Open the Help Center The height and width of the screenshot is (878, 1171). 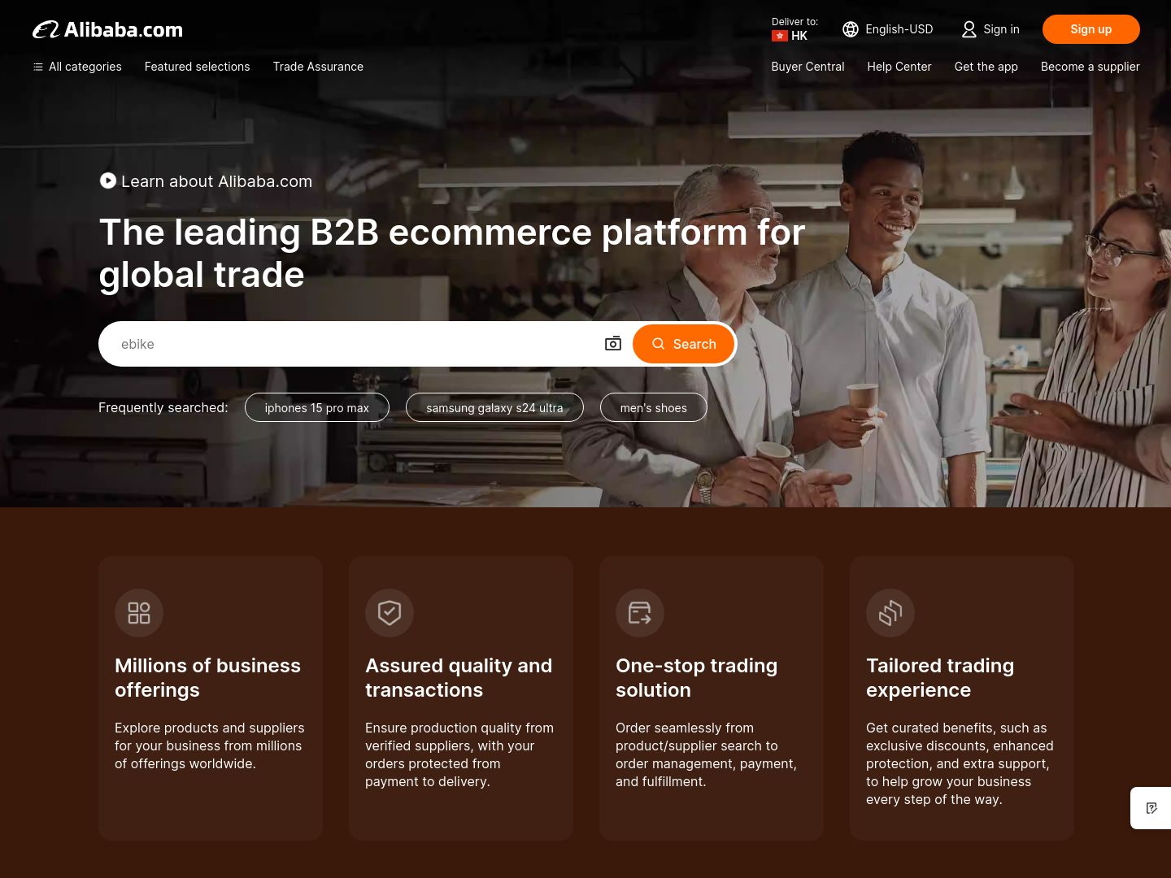click(x=899, y=67)
